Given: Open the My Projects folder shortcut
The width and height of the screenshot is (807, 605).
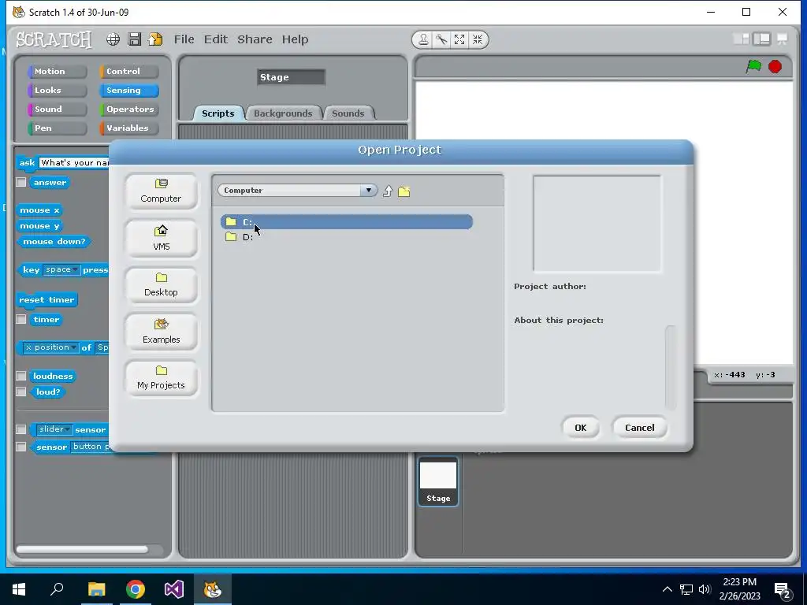Looking at the screenshot, I should click(161, 377).
